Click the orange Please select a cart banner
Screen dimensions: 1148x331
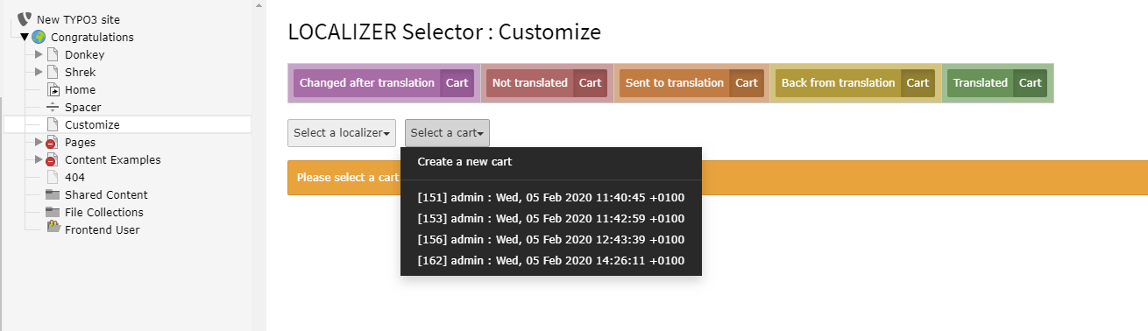click(x=718, y=178)
